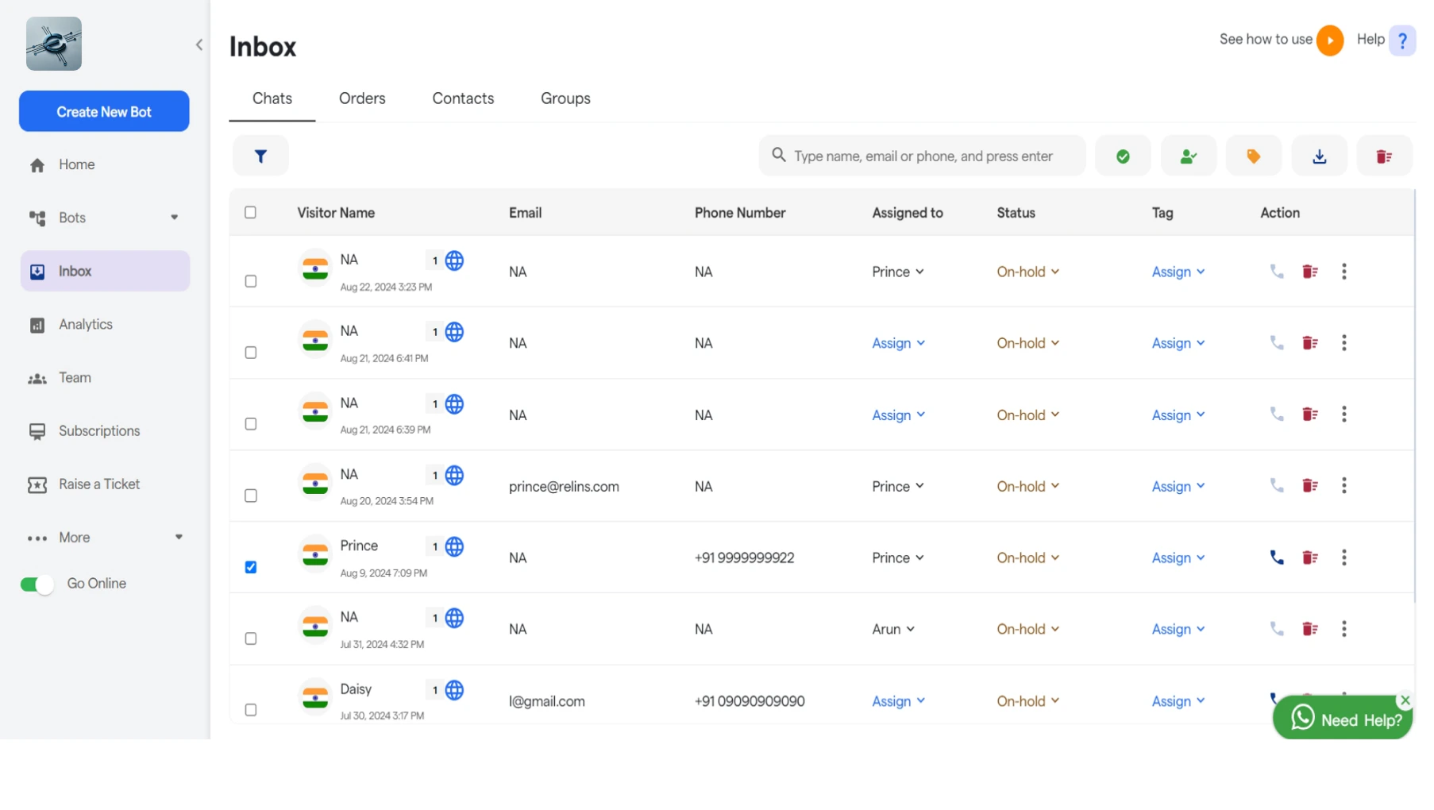
Task: Open On-hold status dropdown for Aug 21 6:39 PM chat
Action: [1027, 415]
